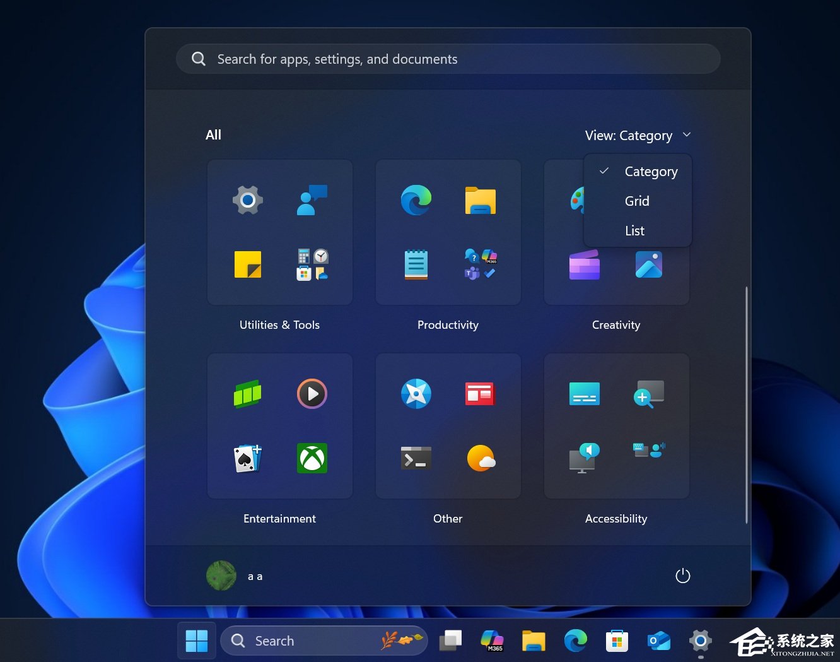Open the Solitaire card game

[x=248, y=458]
